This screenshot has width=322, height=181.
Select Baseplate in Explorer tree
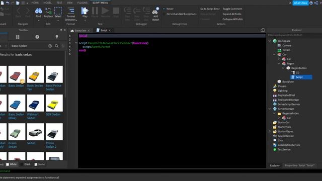coord(286,81)
